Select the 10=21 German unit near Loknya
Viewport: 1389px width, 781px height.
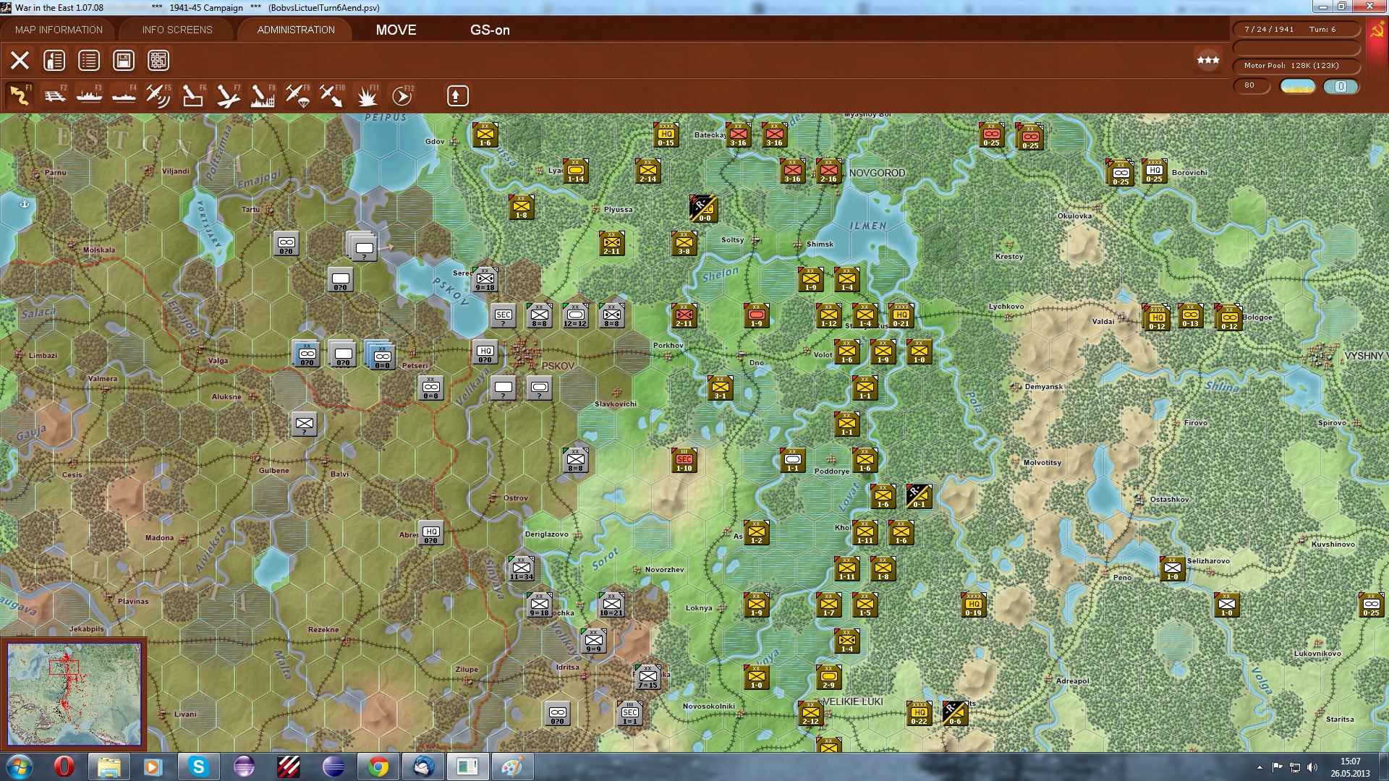coord(611,605)
